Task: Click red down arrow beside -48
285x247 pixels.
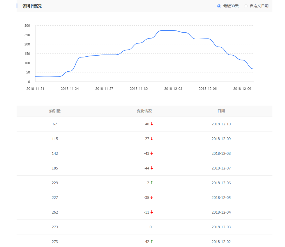Action: click(x=152, y=124)
